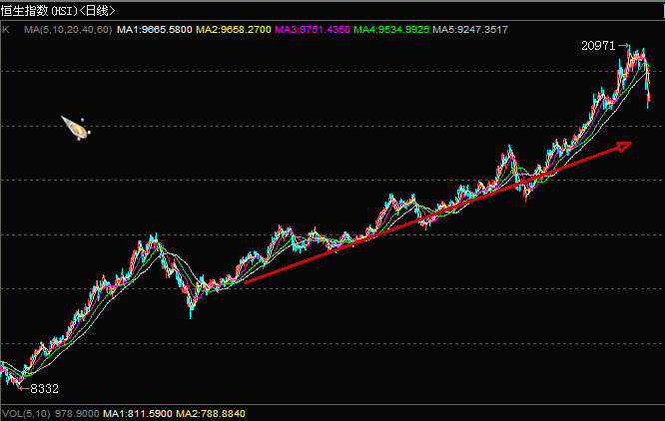The height and width of the screenshot is (421, 665).
Task: Click the volume MA1:811.5900 value
Action: click(x=138, y=413)
